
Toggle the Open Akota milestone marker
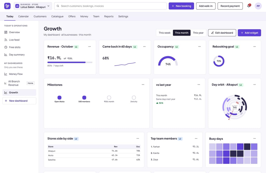point(59,98)
